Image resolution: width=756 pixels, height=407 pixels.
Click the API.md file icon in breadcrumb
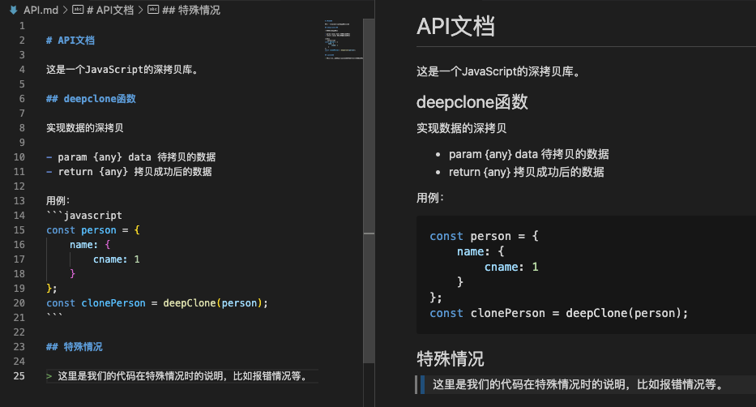click(x=14, y=10)
